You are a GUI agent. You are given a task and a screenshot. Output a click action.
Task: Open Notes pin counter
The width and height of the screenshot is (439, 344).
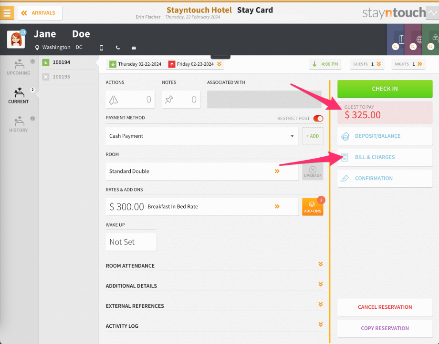tap(181, 100)
